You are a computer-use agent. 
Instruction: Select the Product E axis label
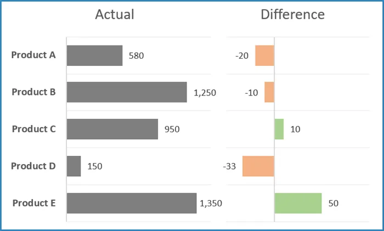click(33, 203)
